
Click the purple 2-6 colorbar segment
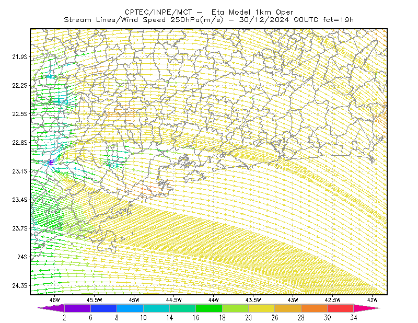[77, 308]
